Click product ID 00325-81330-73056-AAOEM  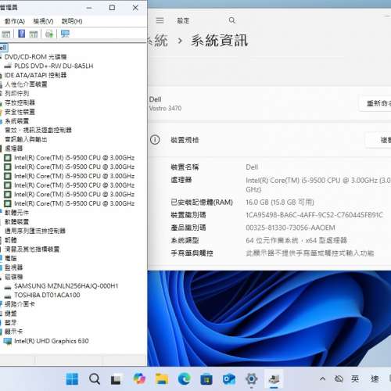(290, 228)
